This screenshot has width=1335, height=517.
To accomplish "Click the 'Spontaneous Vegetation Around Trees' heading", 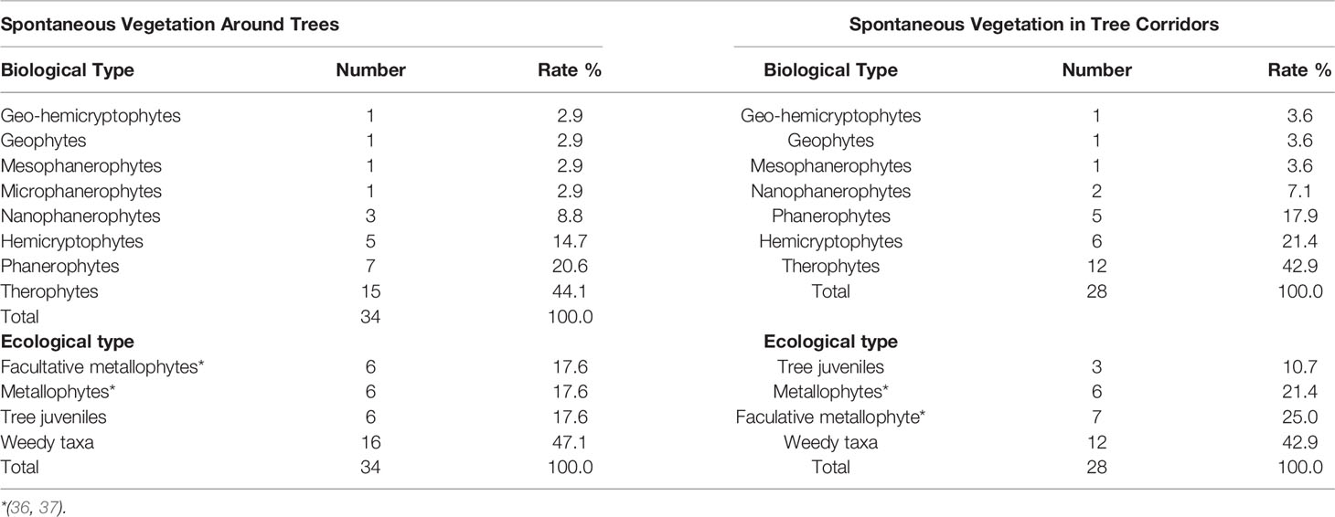I will coord(170,25).
